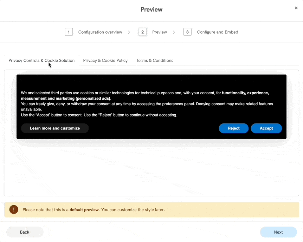This screenshot has height=242, width=303.
Task: Open Learn more and customize preferences
Action: pyautogui.click(x=54, y=128)
